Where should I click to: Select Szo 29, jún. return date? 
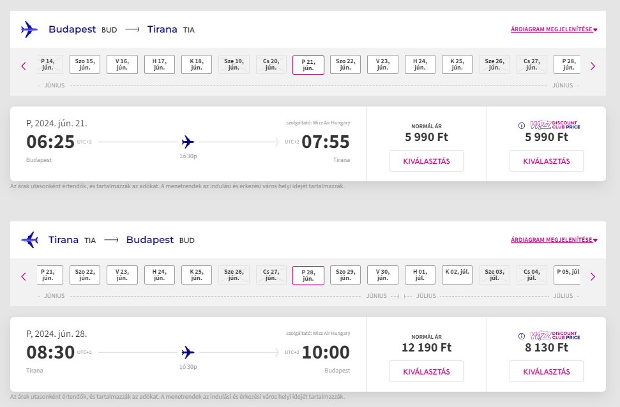point(345,275)
